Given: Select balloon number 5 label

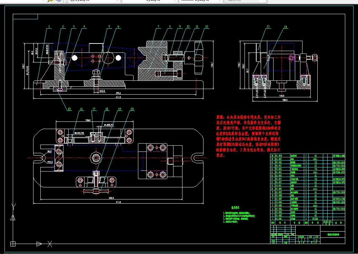Looking at the screenshot, I should [109, 27].
